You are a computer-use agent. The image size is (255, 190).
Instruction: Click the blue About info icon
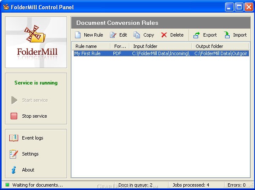point(14,170)
